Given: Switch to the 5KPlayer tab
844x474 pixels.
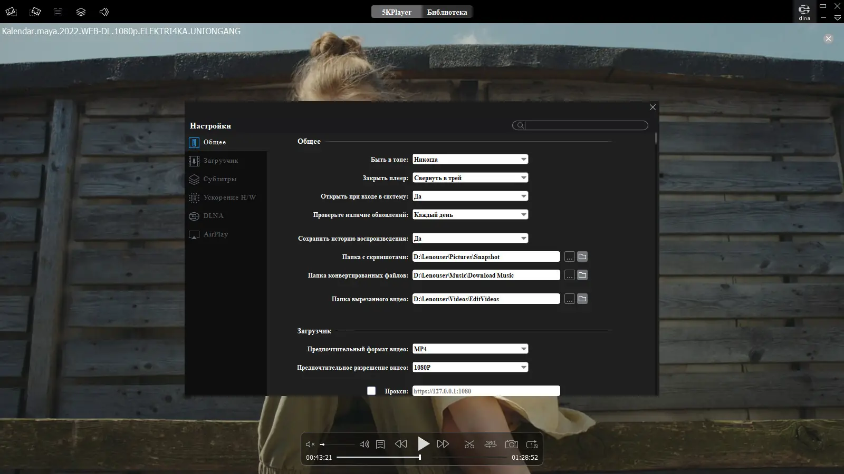Looking at the screenshot, I should coord(397,12).
